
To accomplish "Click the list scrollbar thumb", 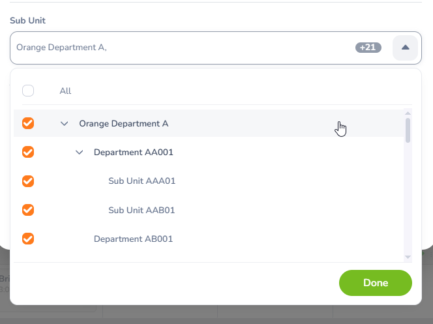I will [x=408, y=130].
